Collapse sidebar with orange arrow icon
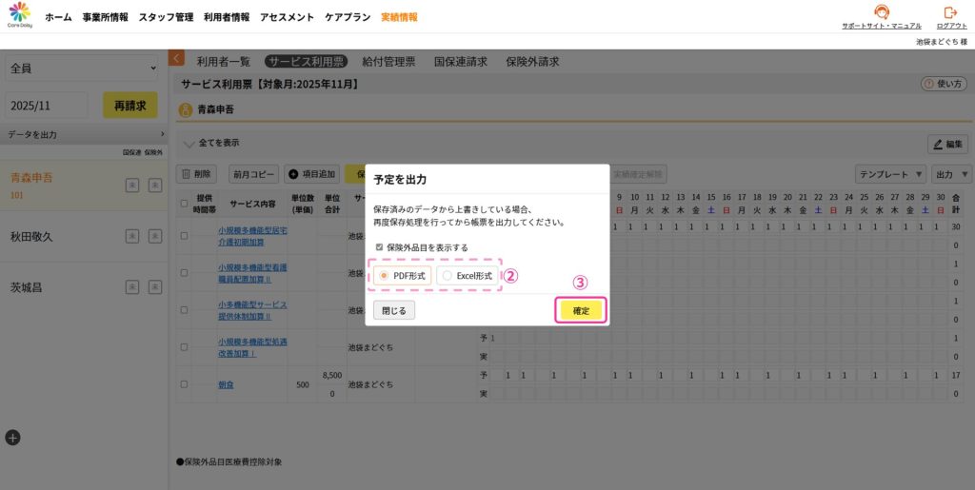The image size is (975, 490). [x=176, y=59]
